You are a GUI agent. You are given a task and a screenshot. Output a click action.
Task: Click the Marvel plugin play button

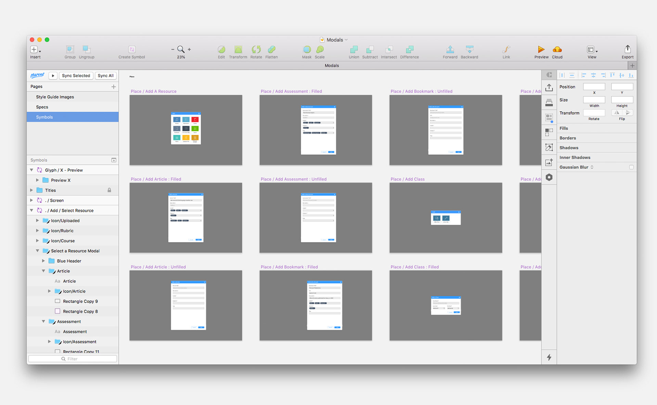pyautogui.click(x=53, y=75)
